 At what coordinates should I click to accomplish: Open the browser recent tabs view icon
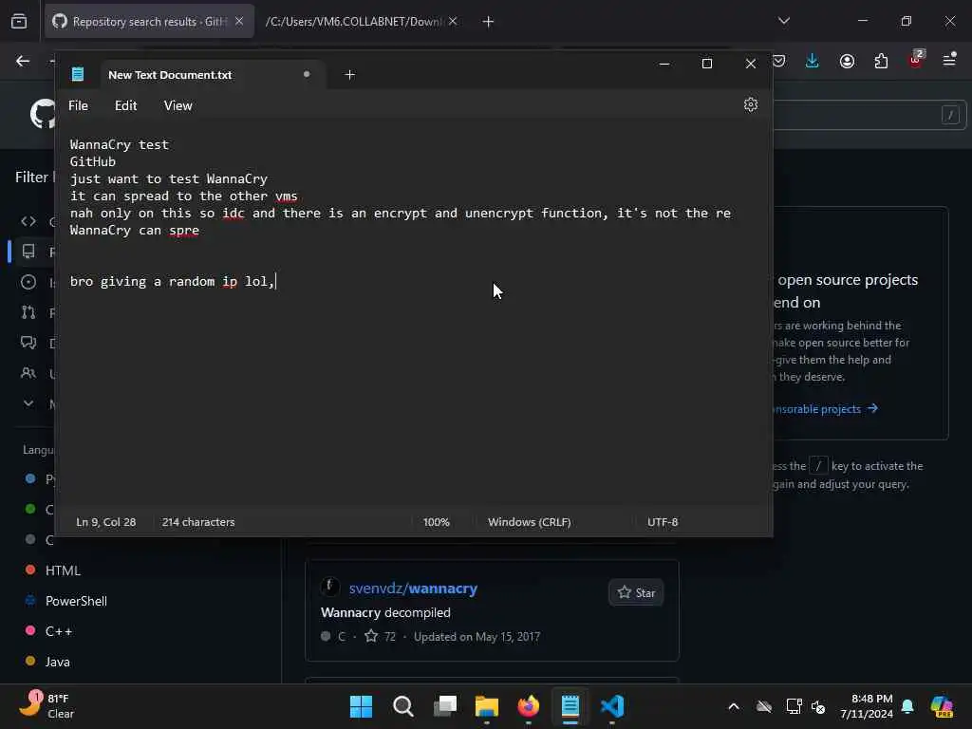(x=19, y=22)
